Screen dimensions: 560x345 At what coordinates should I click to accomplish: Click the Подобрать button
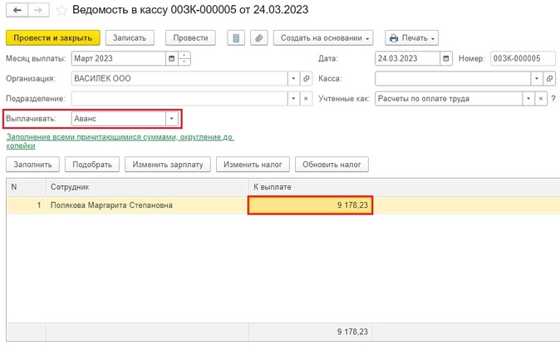92,165
